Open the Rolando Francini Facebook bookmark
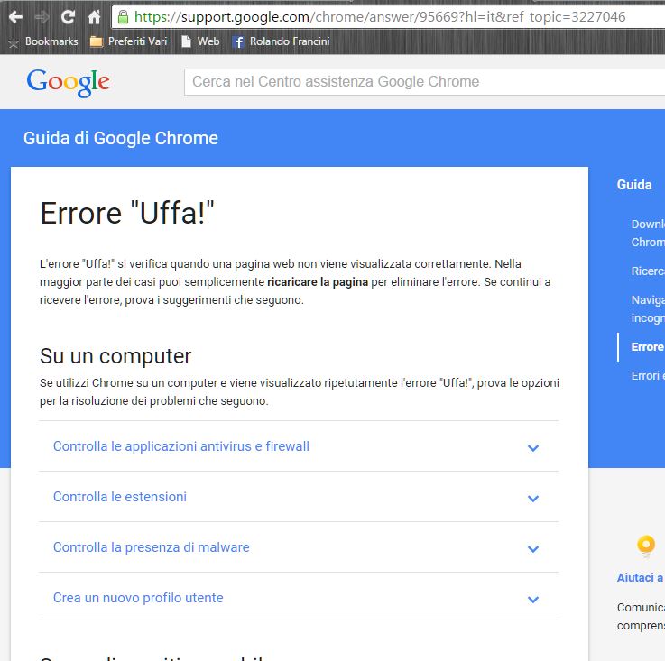 pos(282,41)
